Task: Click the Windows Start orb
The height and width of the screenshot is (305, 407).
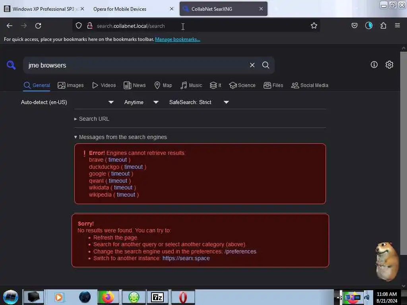Action: point(11,297)
